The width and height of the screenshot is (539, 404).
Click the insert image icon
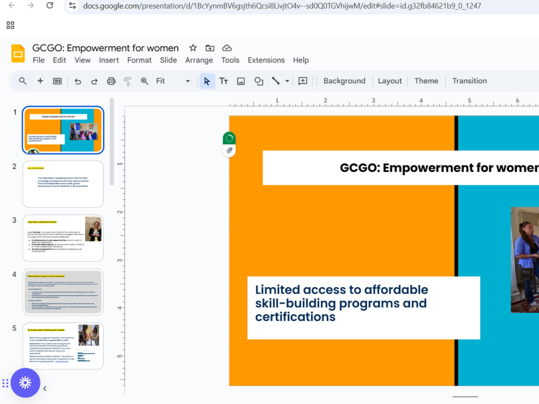pos(241,81)
